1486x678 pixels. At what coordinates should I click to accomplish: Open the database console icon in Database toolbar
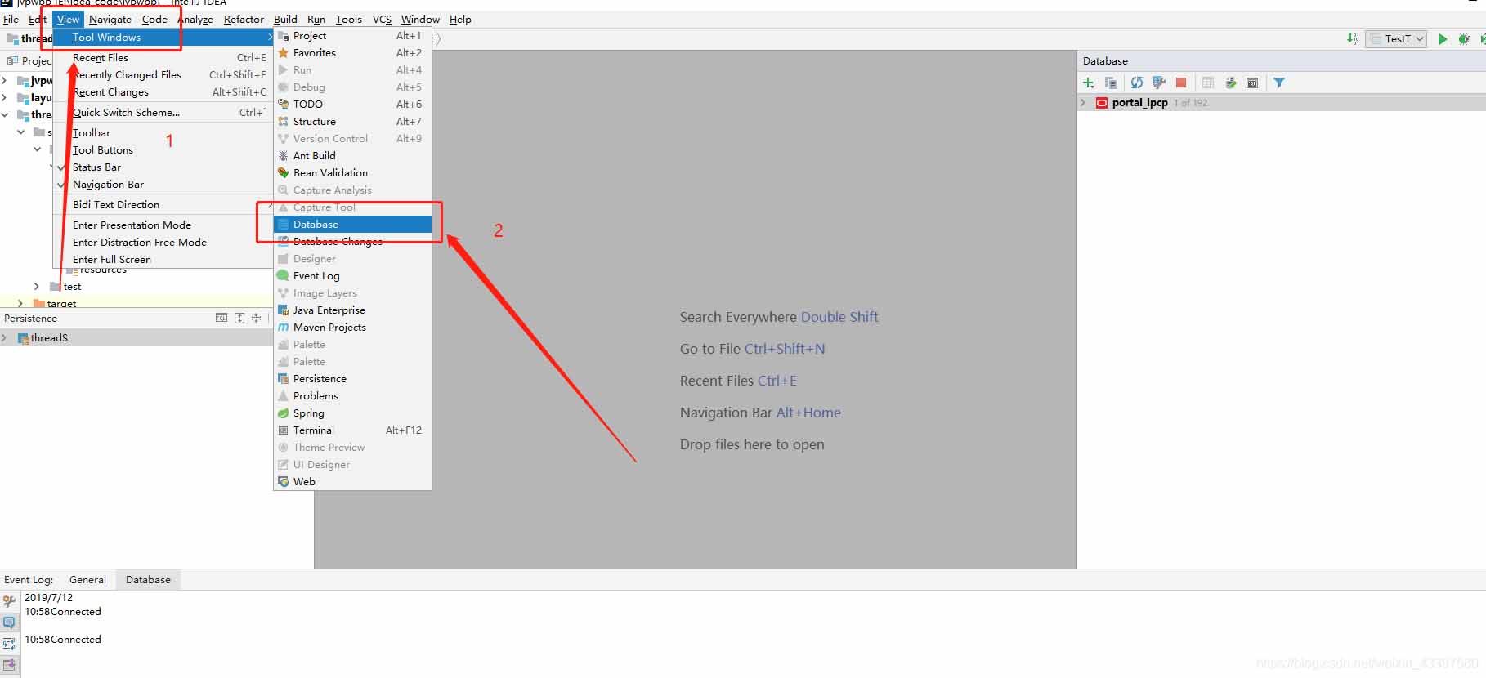1252,83
